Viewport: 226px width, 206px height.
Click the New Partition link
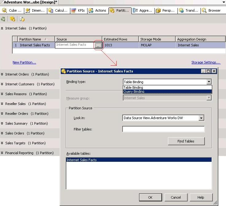click(24, 62)
